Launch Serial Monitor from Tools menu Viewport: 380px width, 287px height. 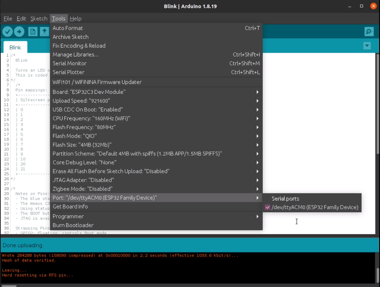(x=156, y=63)
